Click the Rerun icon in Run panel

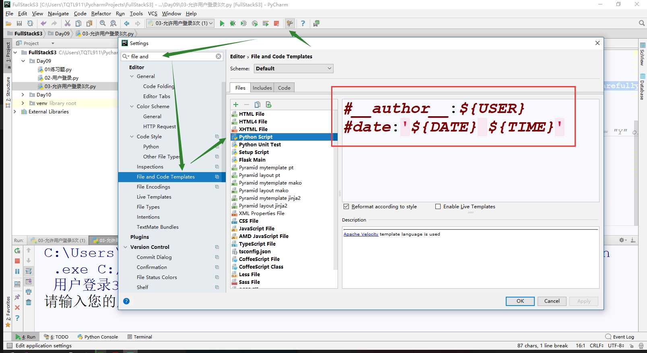point(17,250)
